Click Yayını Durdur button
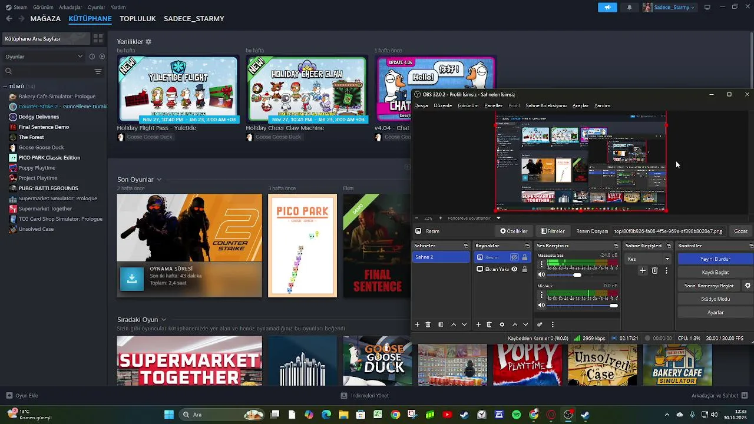Image resolution: width=754 pixels, height=424 pixels. pyautogui.click(x=715, y=259)
